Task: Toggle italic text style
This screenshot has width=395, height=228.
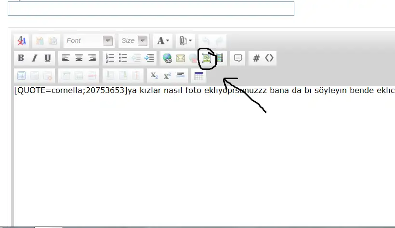Action: (34, 58)
